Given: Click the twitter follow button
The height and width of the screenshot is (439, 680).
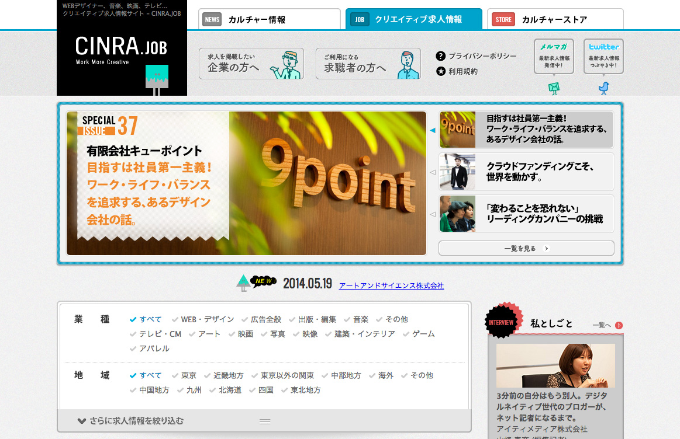Looking at the screenshot, I should pyautogui.click(x=603, y=56).
